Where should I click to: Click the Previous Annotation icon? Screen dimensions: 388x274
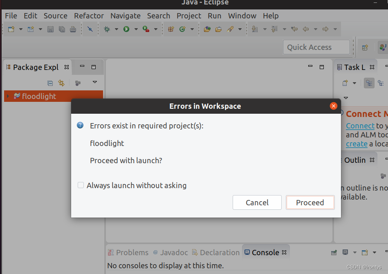pos(274,29)
